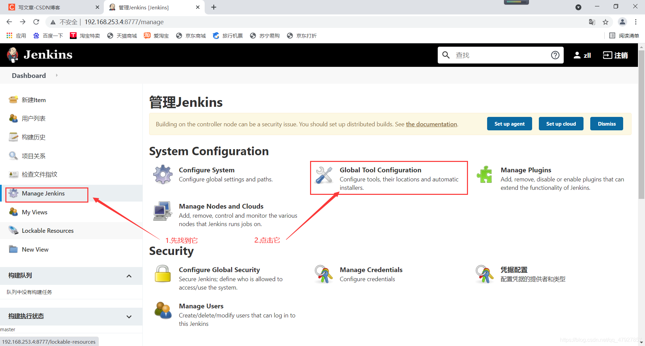Open the tab search dropdown arrow button
The image size is (645, 346).
[x=578, y=7]
